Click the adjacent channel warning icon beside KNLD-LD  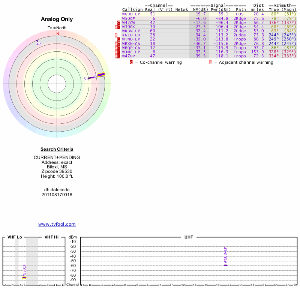116,35
